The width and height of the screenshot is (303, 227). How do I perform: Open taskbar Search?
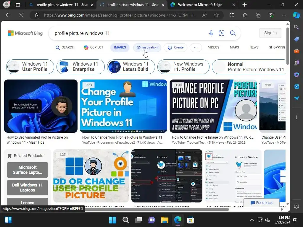pyautogui.click(x=125, y=220)
